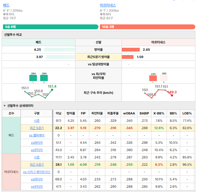
Task: Click 페드's 최근 5경기 row link
Action: pyautogui.click(x=37, y=128)
